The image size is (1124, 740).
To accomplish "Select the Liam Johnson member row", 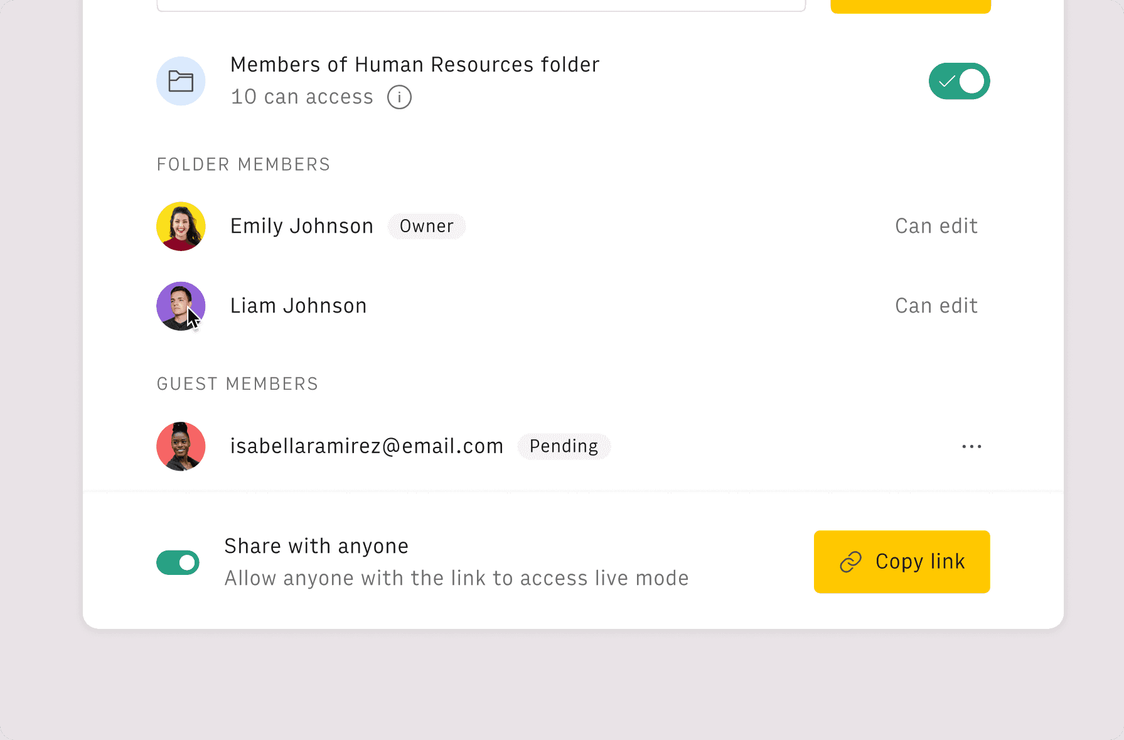I will 573,306.
